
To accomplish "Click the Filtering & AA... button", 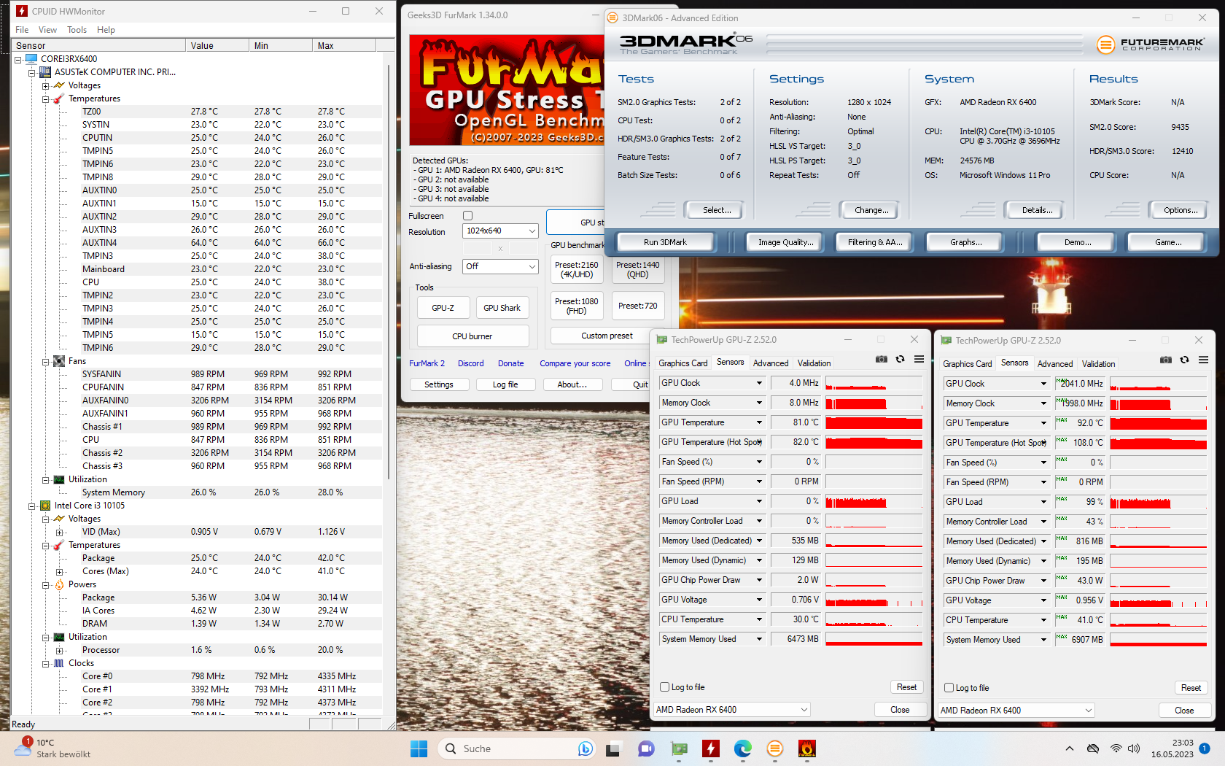I will tap(875, 242).
